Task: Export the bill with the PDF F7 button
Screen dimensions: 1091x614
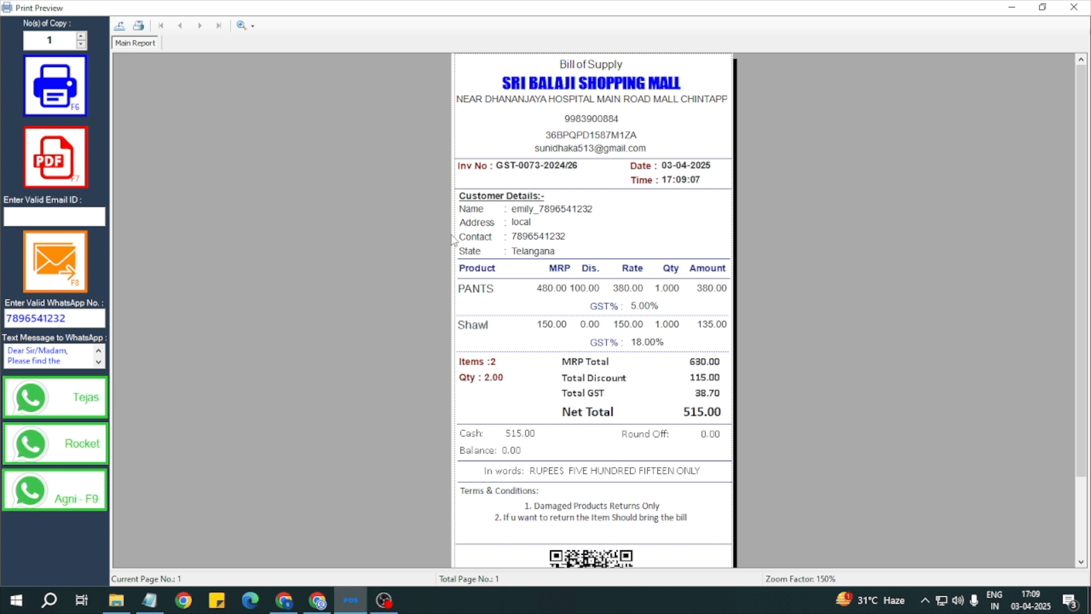Action: click(x=55, y=157)
